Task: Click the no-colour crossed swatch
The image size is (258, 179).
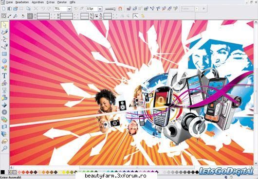Action: pos(15,172)
